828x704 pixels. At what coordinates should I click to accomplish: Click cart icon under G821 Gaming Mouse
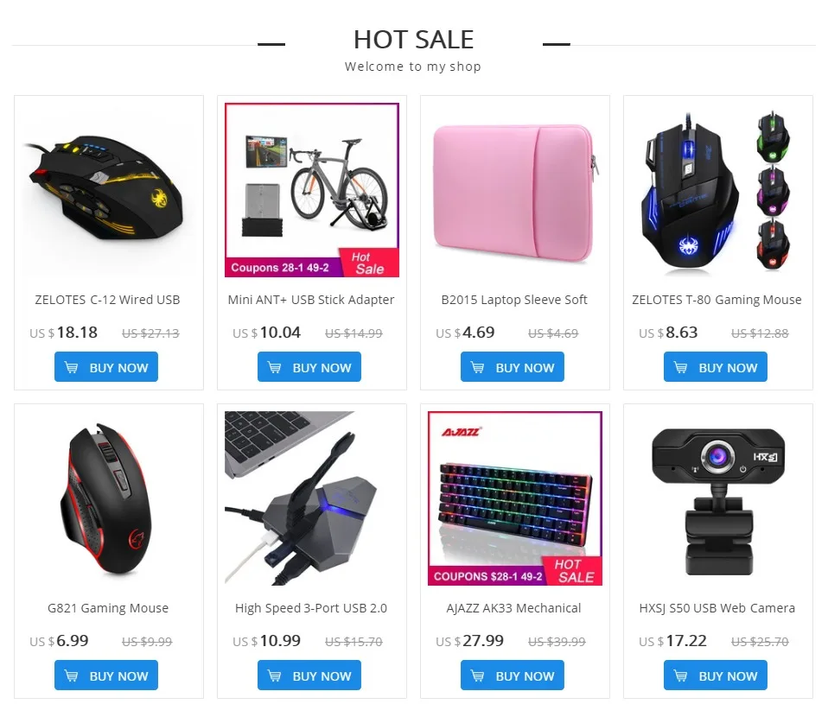pos(71,675)
